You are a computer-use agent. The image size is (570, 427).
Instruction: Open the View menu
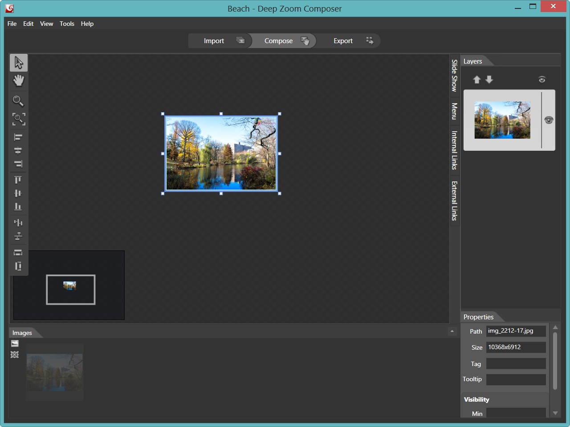tap(46, 24)
